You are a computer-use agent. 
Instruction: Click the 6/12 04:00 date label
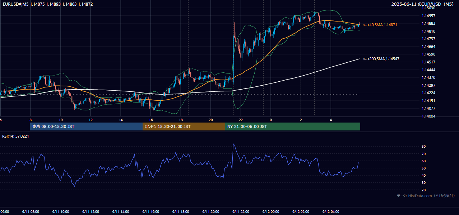[x=331, y=212]
